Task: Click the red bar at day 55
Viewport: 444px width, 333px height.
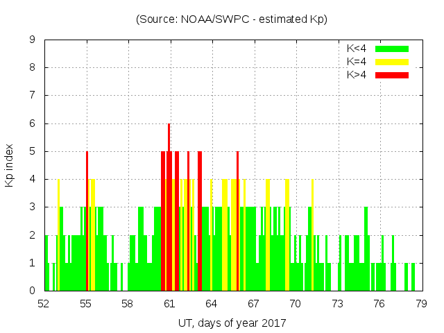Action: (x=87, y=222)
